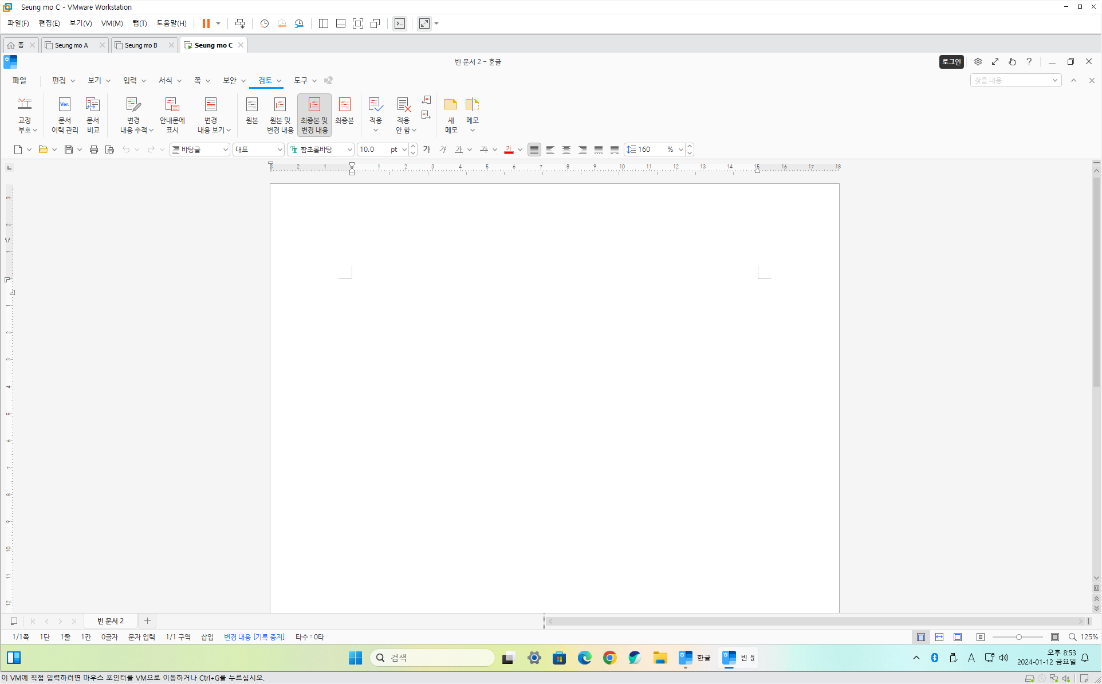Open the 160% line spacing dropdown
Image resolution: width=1102 pixels, height=684 pixels.
coord(680,150)
